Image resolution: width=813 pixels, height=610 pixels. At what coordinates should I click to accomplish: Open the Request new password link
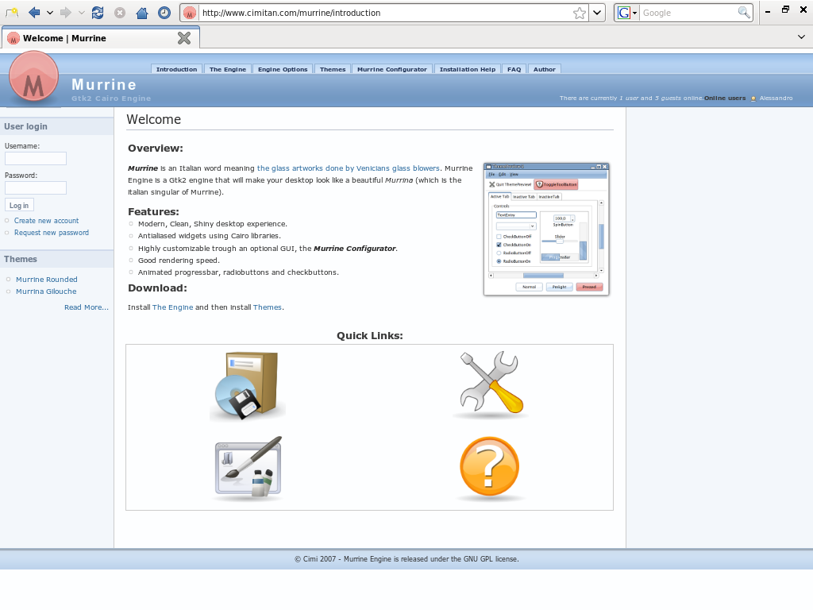(x=52, y=233)
